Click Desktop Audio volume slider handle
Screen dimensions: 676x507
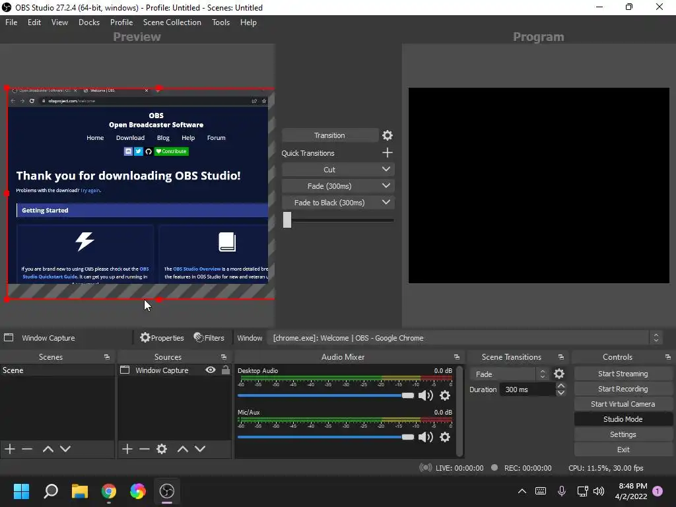click(x=407, y=395)
